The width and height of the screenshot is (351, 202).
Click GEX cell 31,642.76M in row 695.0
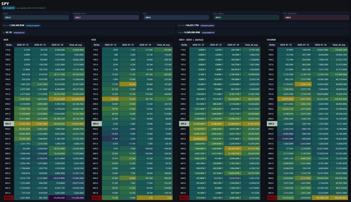click(x=23, y=124)
